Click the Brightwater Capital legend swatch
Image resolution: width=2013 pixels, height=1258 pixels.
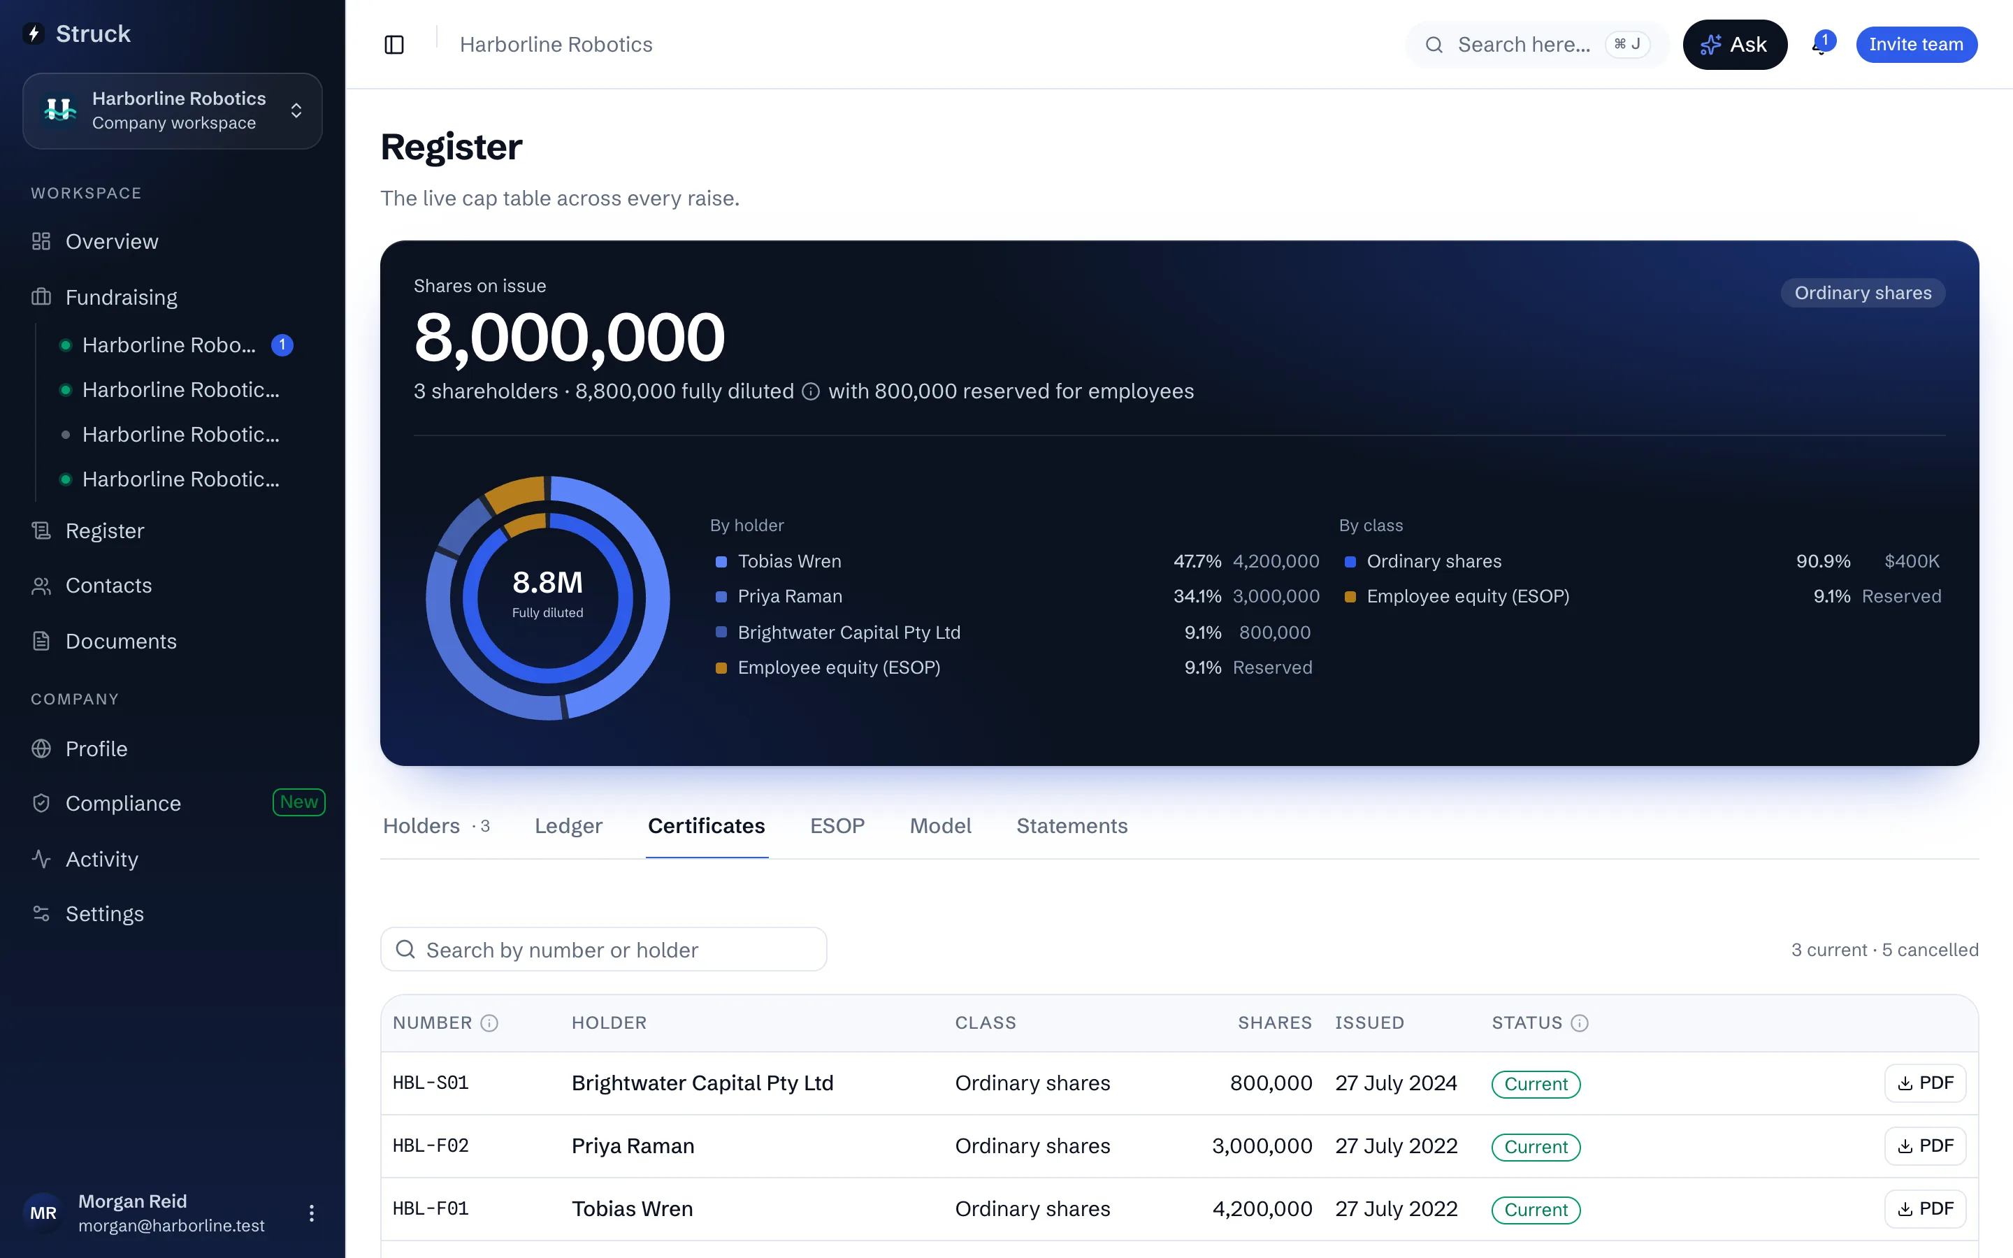point(721,632)
